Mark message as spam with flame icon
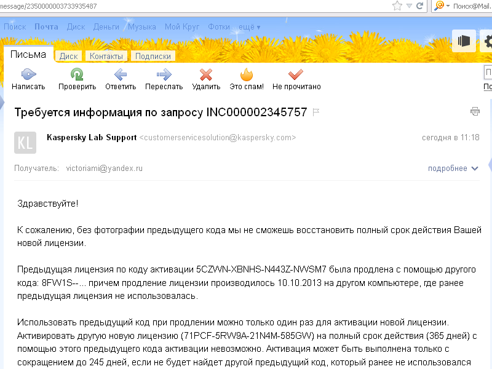The image size is (492, 369). (247, 74)
